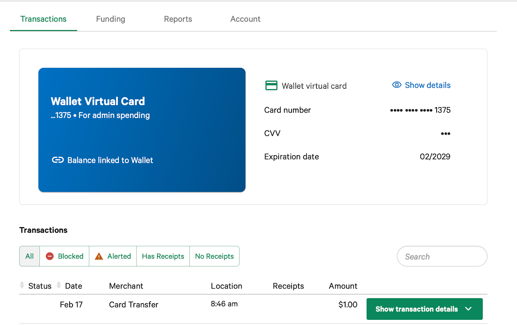The width and height of the screenshot is (517, 325).
Task: Click the Show details link
Action: point(427,85)
